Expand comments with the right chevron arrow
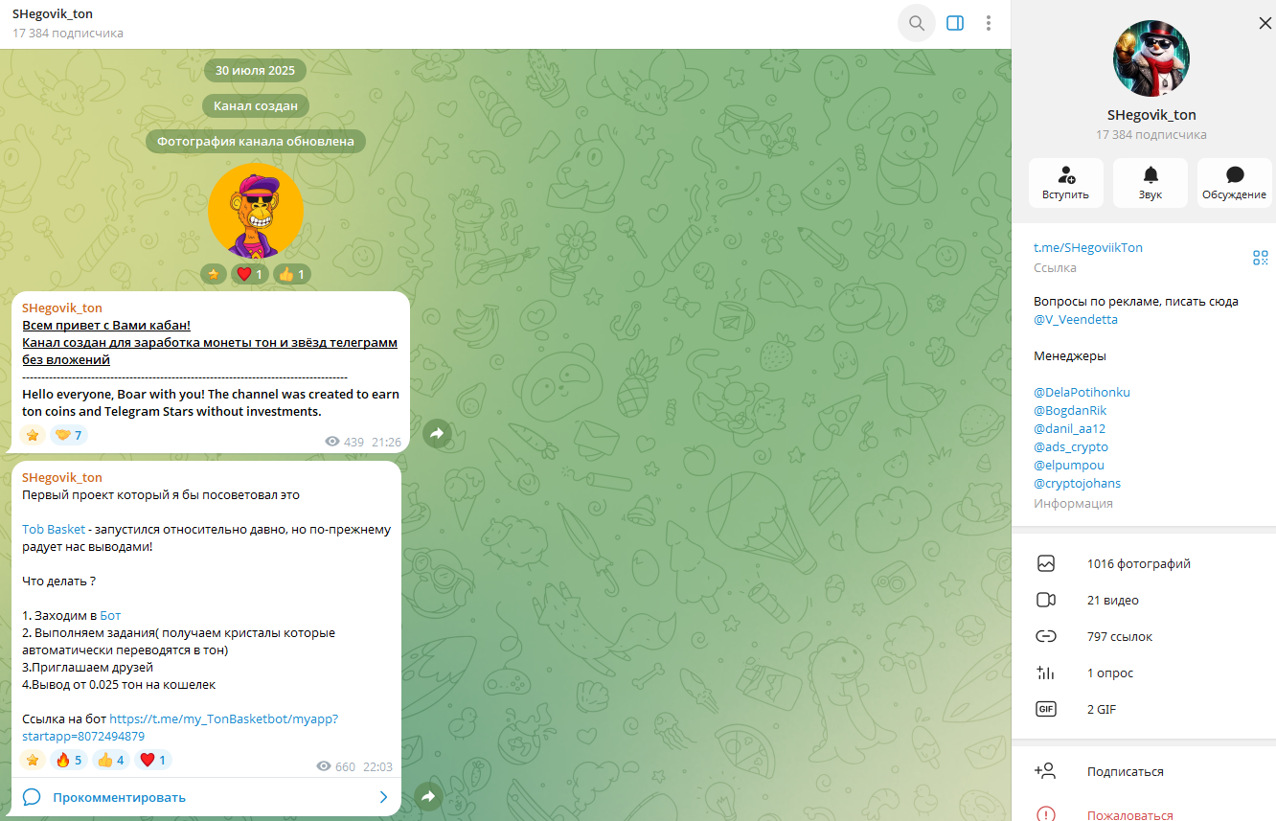Screen dimensions: 1276x821 coord(383,797)
